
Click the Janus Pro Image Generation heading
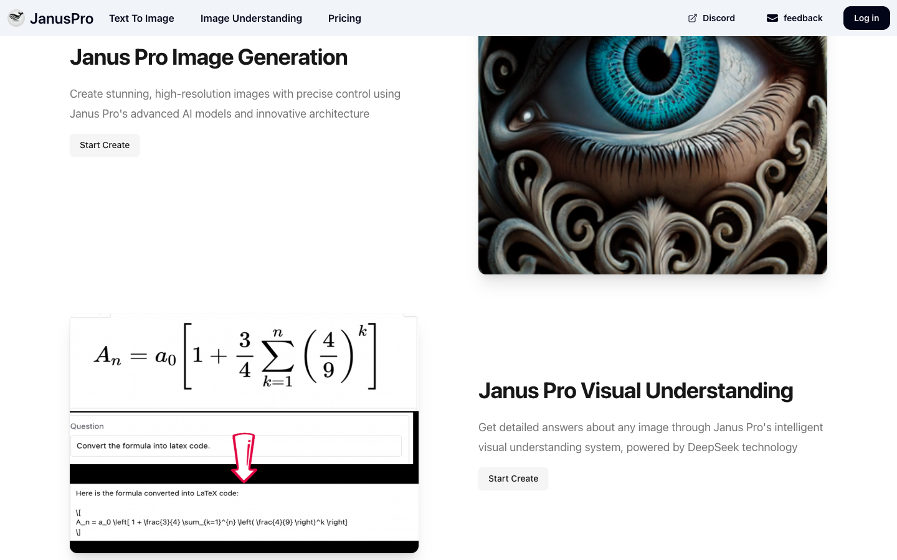tap(209, 57)
